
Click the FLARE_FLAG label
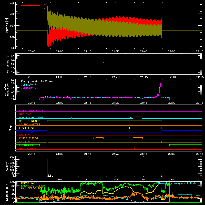point(27,128)
